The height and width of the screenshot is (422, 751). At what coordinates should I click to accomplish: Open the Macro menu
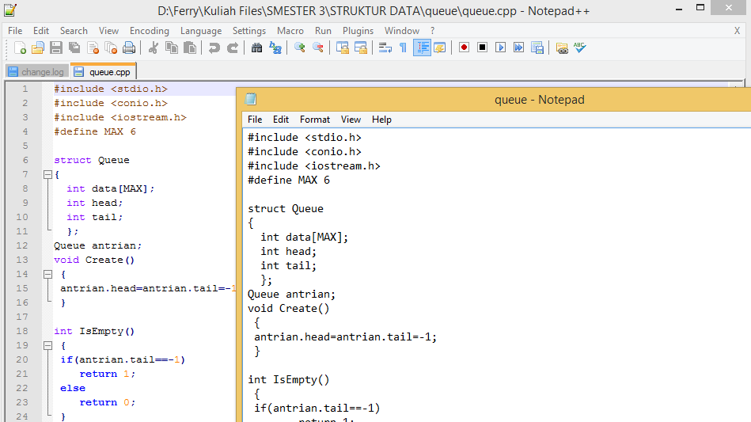290,31
